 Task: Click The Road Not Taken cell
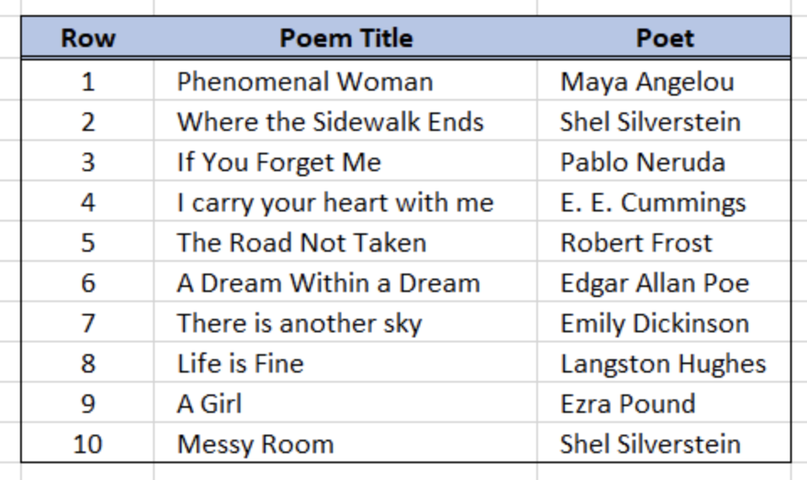345,242
